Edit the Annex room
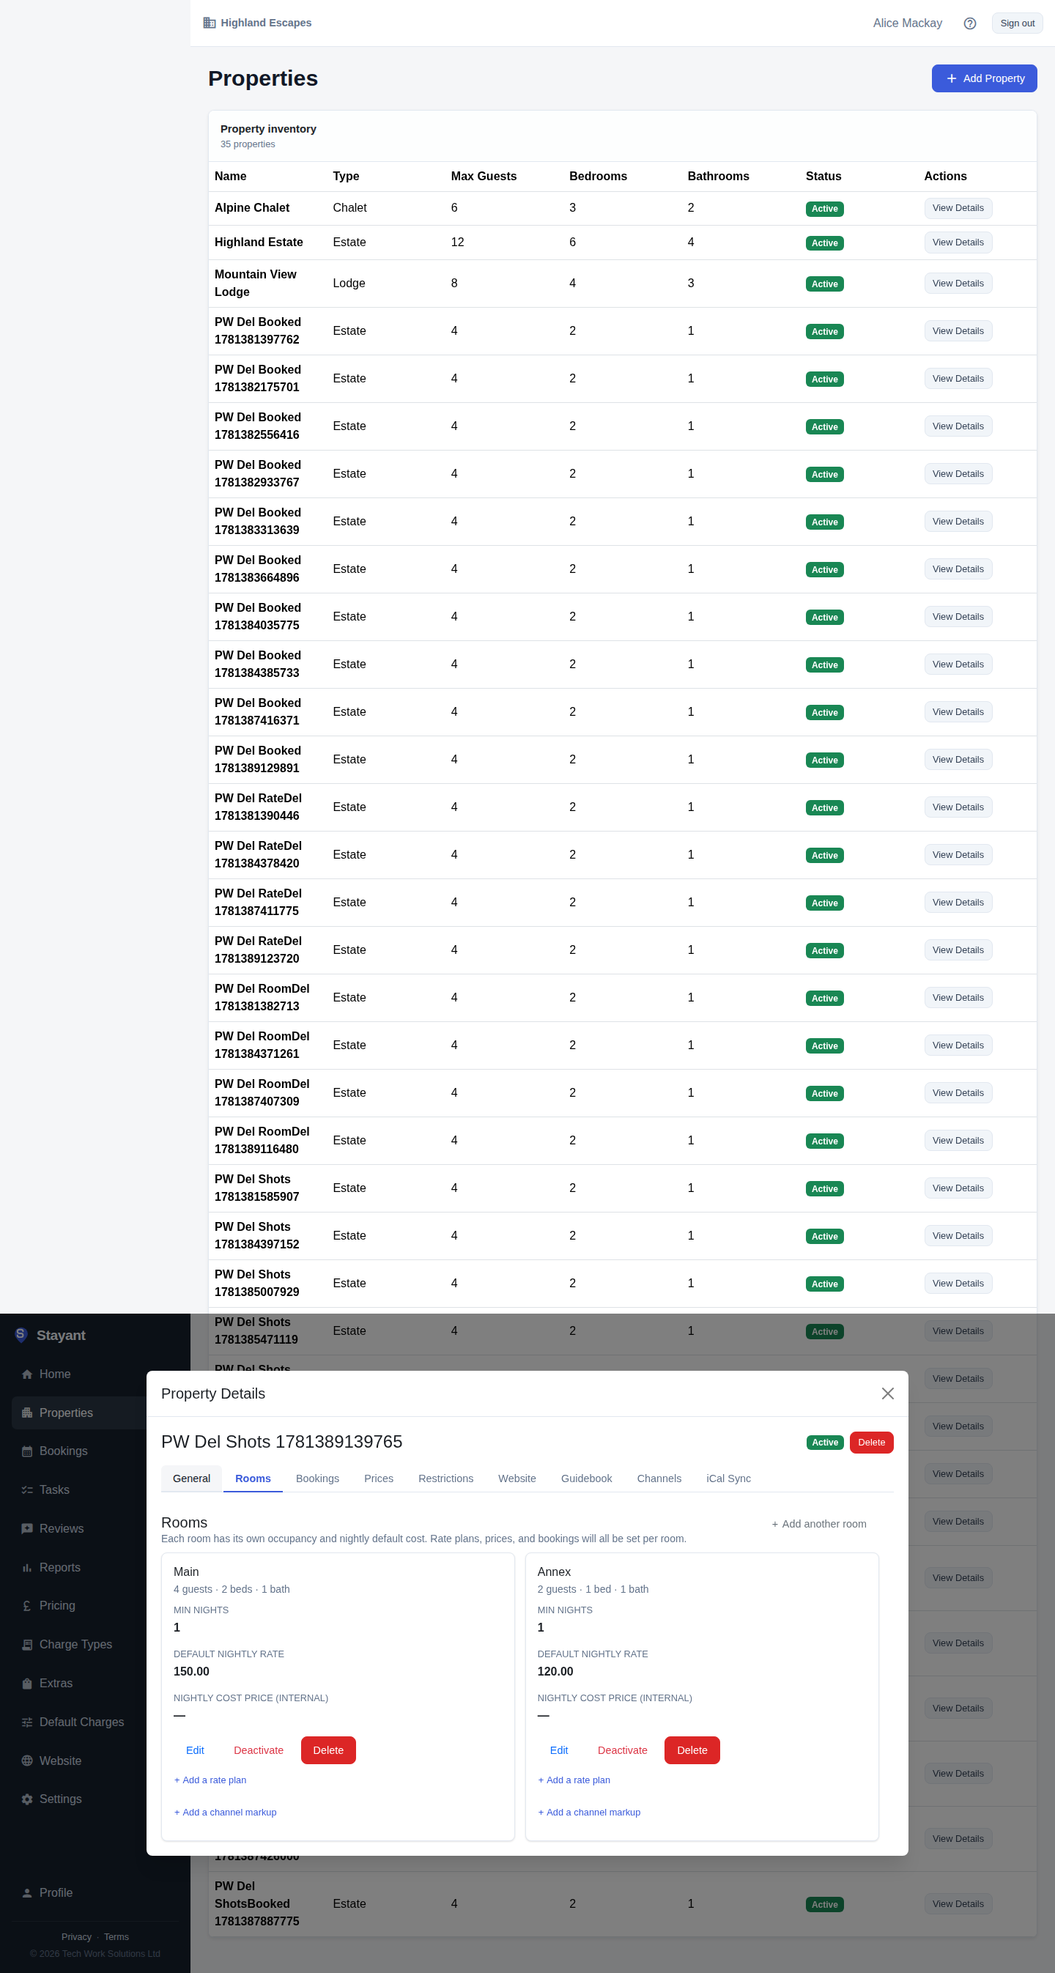 558,1750
